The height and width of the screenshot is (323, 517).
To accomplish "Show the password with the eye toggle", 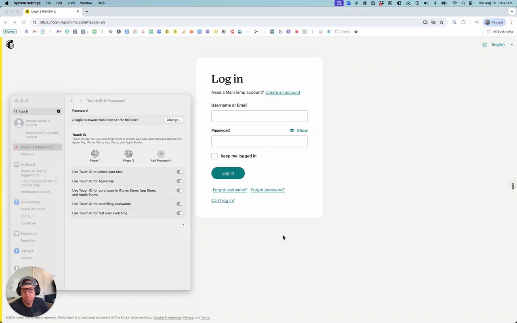I will tap(298, 130).
